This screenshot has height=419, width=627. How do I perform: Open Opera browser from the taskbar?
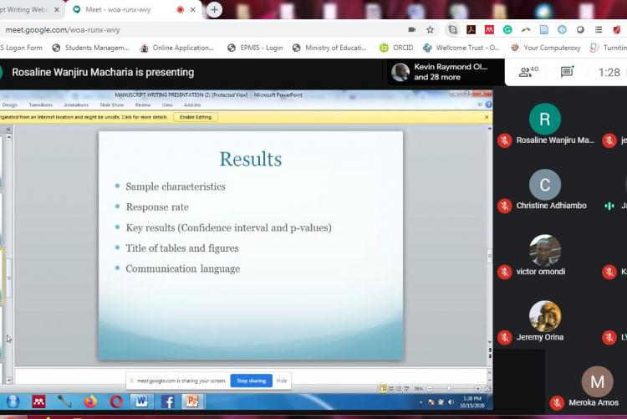[116, 401]
